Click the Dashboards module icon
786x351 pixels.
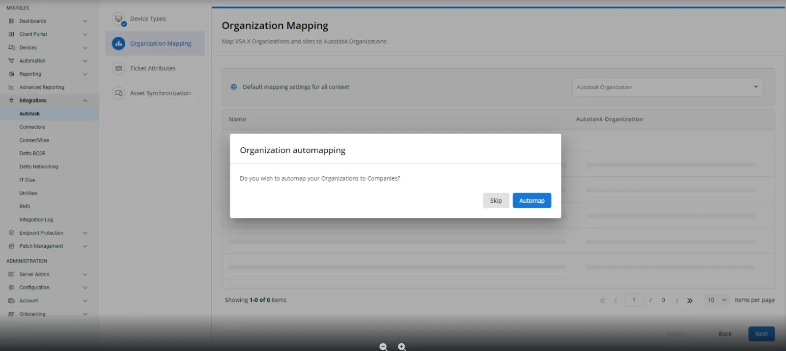11,21
